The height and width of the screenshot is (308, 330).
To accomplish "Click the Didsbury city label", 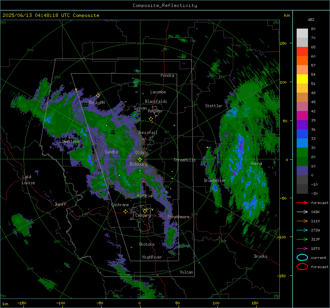I will point(139,164).
